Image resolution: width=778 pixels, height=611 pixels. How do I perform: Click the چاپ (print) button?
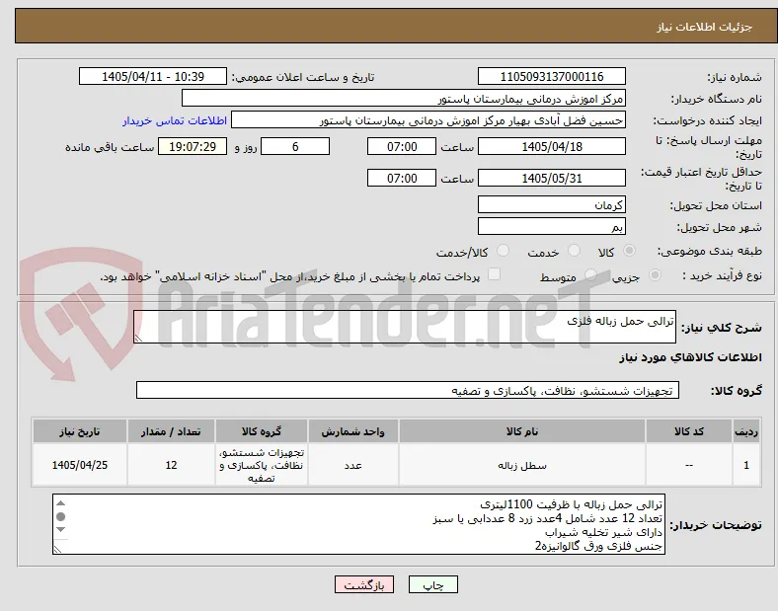click(x=432, y=584)
